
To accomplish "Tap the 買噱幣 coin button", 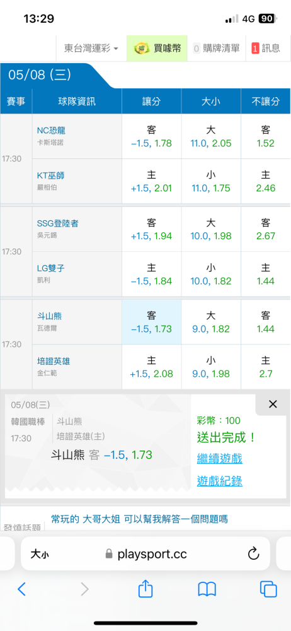I will (157, 49).
